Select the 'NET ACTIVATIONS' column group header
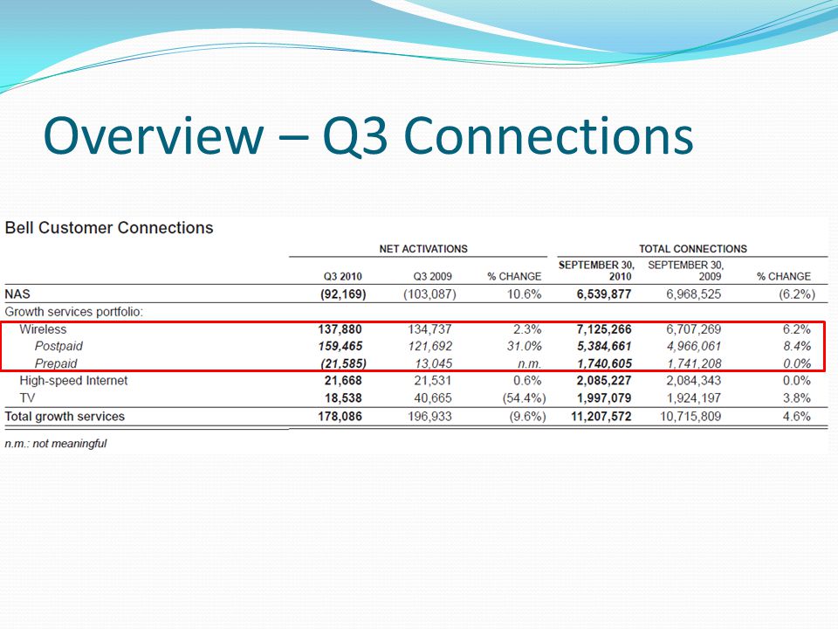The width and height of the screenshot is (838, 629). (423, 249)
